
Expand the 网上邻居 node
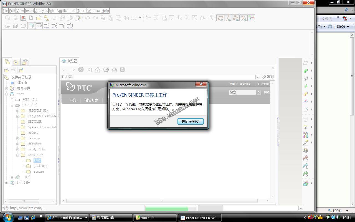pos(6,183)
